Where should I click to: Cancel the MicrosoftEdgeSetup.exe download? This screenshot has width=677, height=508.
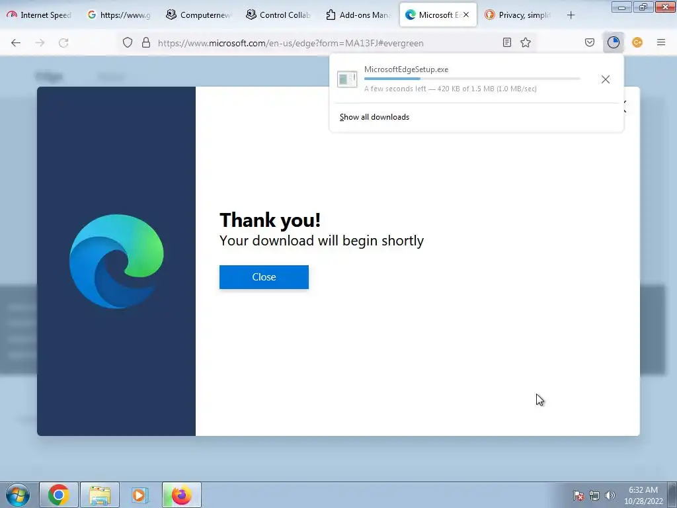(x=606, y=79)
